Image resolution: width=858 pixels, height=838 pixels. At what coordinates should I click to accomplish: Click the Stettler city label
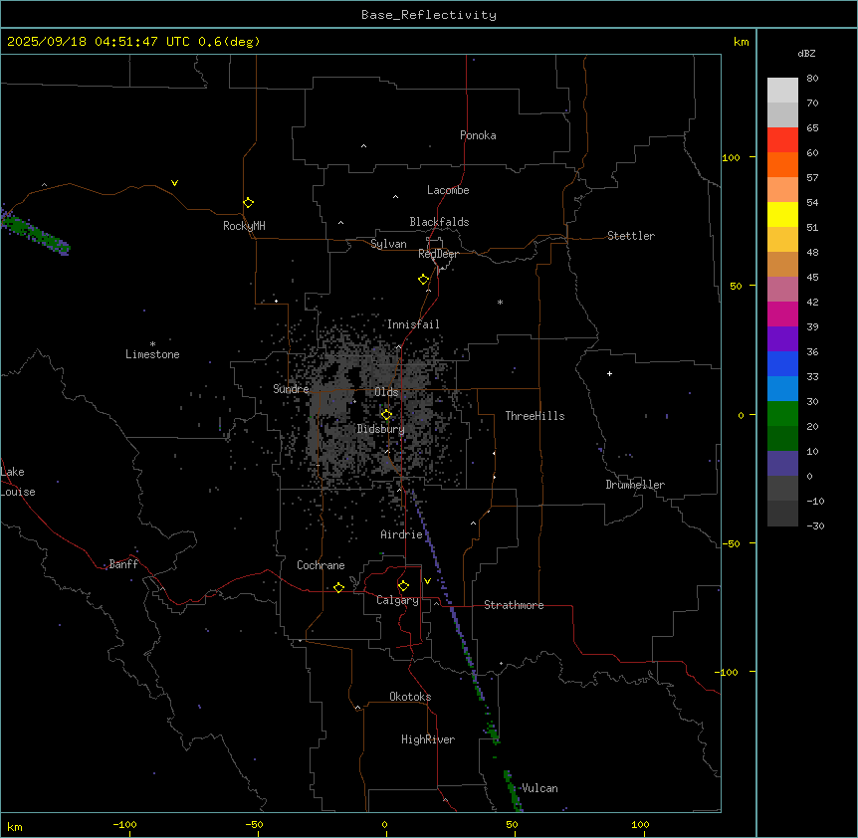(x=631, y=236)
